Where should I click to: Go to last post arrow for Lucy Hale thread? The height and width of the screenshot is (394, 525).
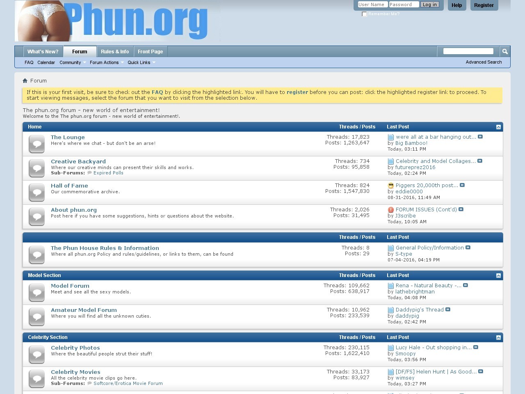(476, 347)
